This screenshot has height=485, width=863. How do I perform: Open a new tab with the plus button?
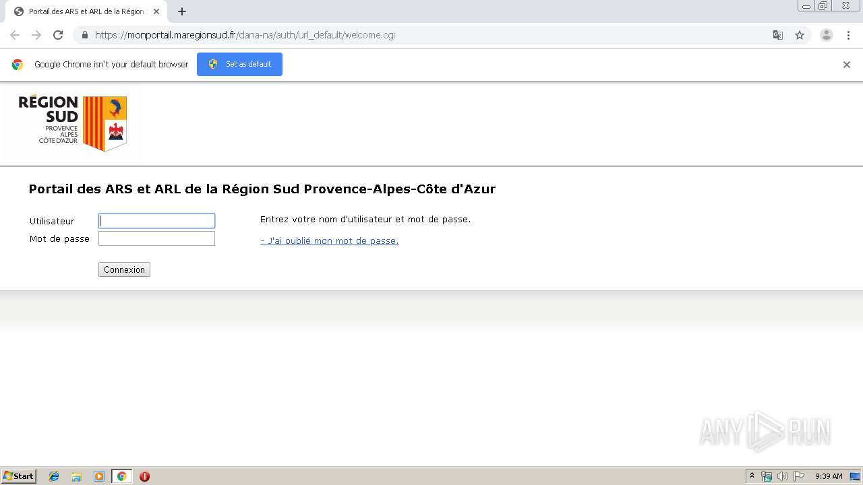(x=182, y=11)
